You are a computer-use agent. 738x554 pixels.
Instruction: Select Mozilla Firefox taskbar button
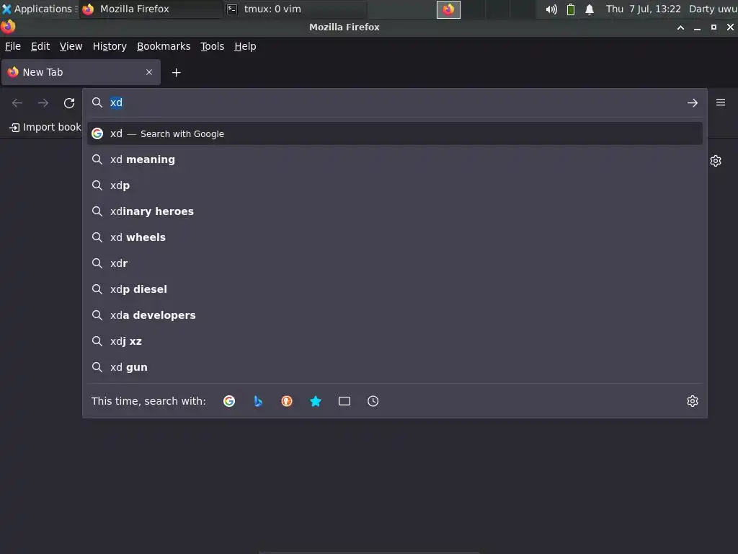point(151,9)
